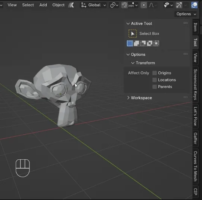Open the Global transform orientation dropdown
The image size is (202, 200).
tap(93, 5)
